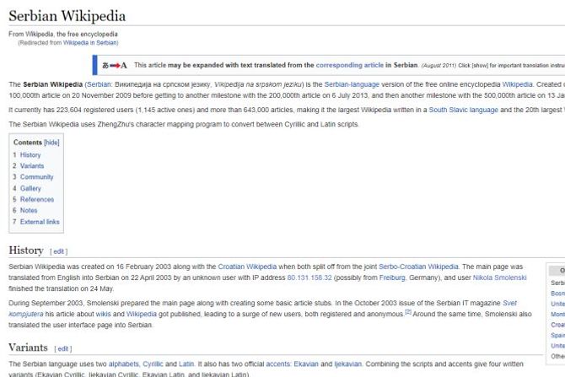Image resolution: width=565 pixels, height=377 pixels.
Task: Open the 'wikis' link
Action: pos(104,314)
